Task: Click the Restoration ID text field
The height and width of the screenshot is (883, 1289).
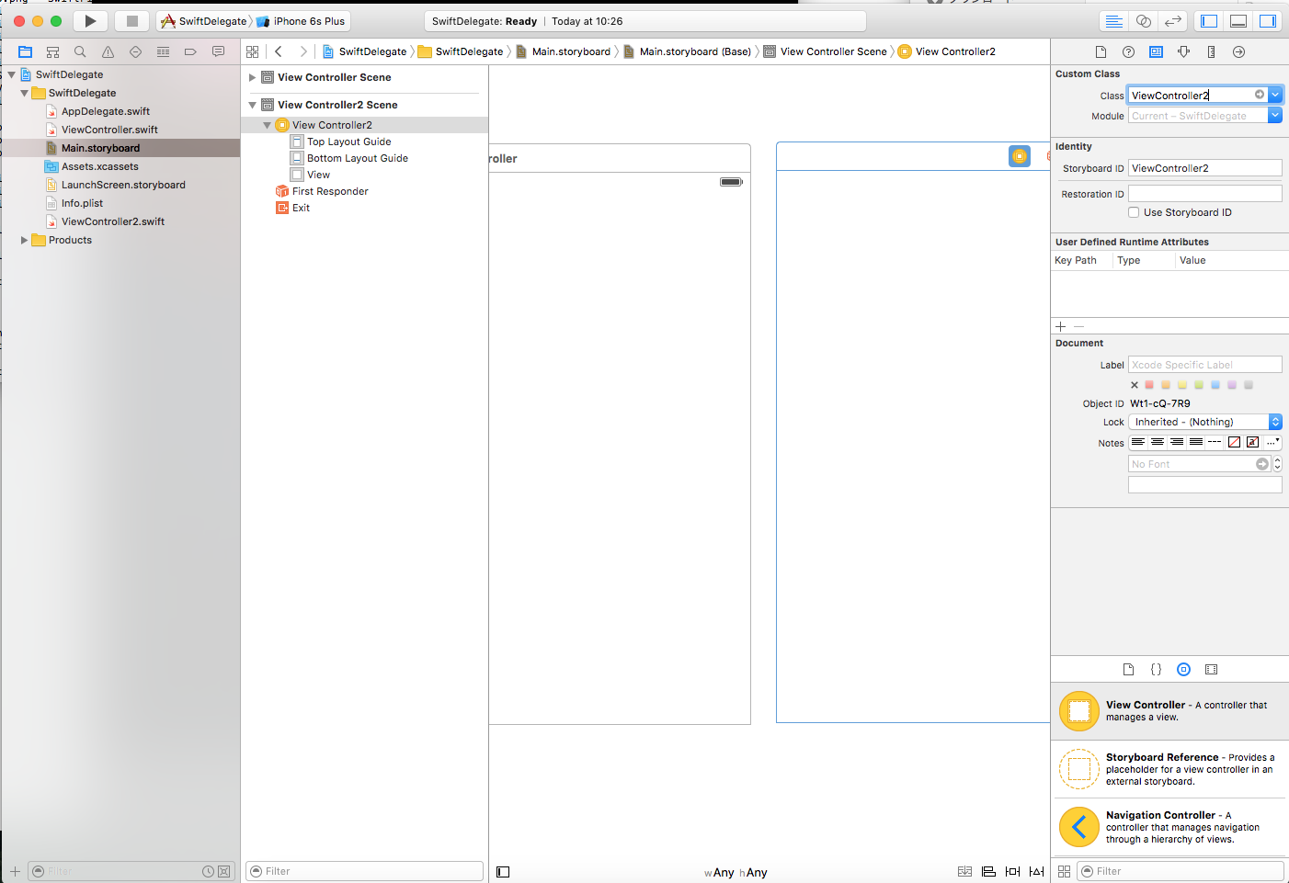Action: click(x=1204, y=194)
